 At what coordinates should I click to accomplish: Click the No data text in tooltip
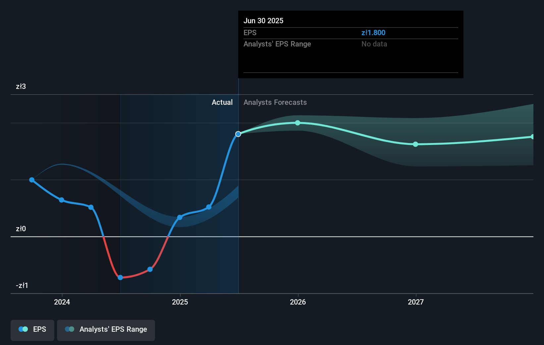[x=374, y=44]
